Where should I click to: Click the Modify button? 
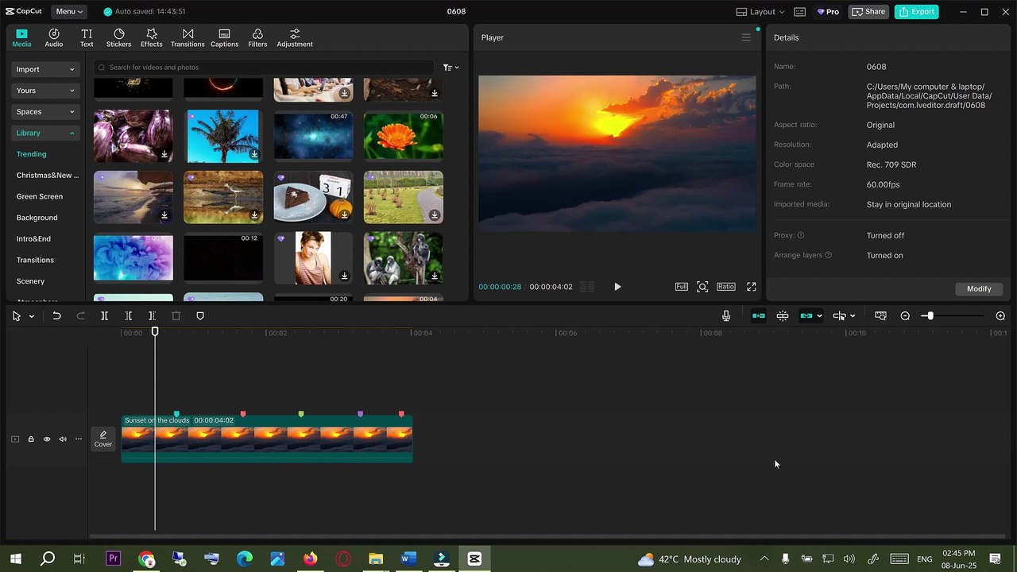pos(979,289)
